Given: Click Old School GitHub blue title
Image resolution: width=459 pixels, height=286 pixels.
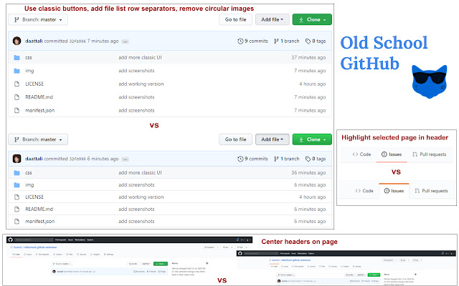Looking at the screenshot, I should point(384,53).
